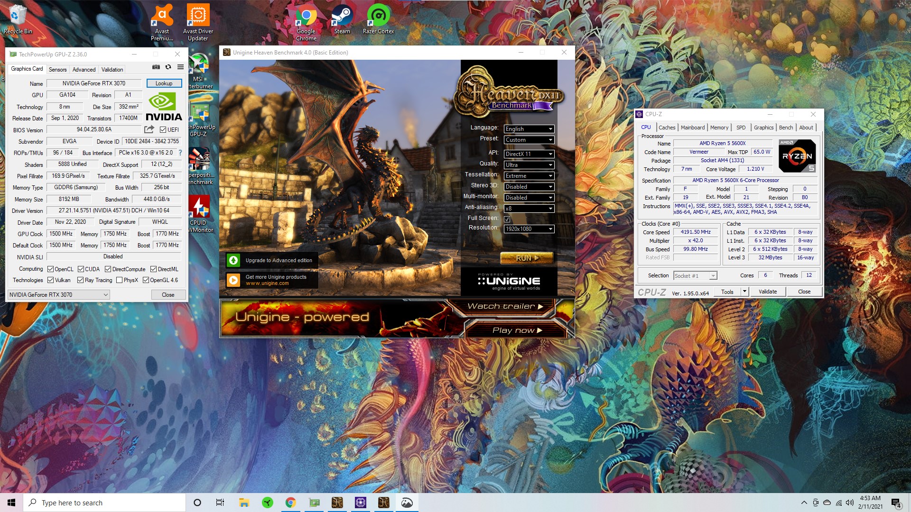Open Chrome from the taskbar
This screenshot has width=911, height=512.
[x=291, y=503]
